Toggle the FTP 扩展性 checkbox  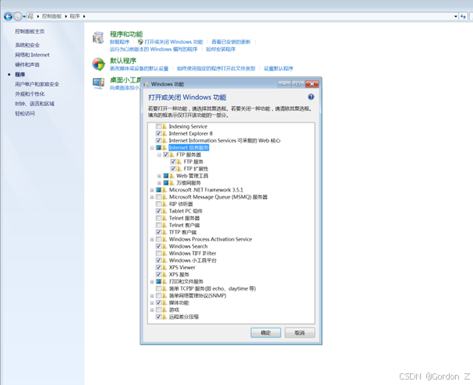pyautogui.click(x=173, y=168)
